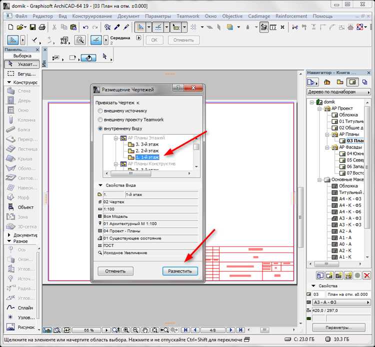The width and height of the screenshot is (375, 347).
Task: Collapse 'АР Фасады' subset in Navigator
Action: point(326,147)
